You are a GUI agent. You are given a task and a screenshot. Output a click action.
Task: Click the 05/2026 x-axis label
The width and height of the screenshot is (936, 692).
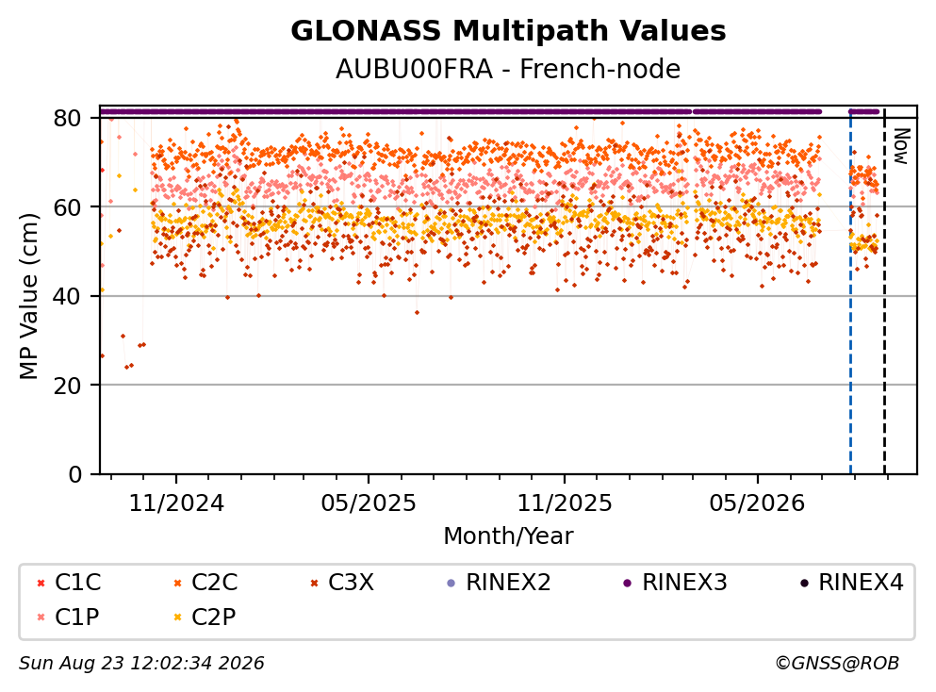pos(757,503)
